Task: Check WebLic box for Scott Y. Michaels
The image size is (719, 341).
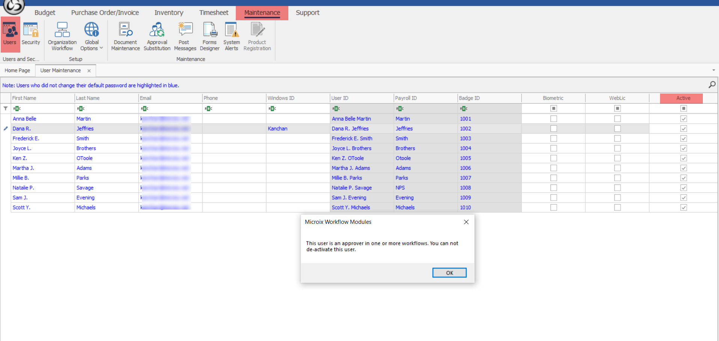Action: coord(617,207)
